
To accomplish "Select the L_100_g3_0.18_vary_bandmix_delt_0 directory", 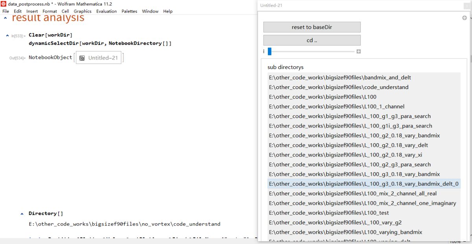I will 364,184.
